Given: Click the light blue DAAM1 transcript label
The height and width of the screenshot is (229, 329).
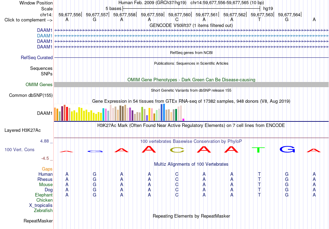Looking at the screenshot, I should (x=45, y=36).
